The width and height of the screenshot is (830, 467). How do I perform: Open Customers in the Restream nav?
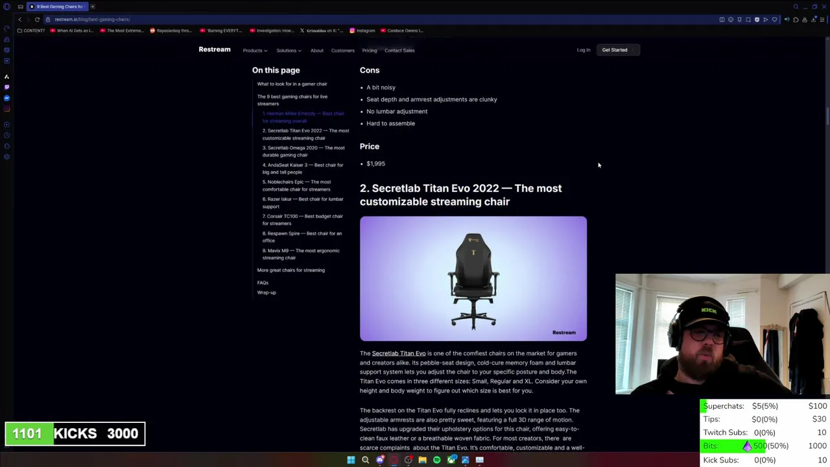[x=342, y=51]
